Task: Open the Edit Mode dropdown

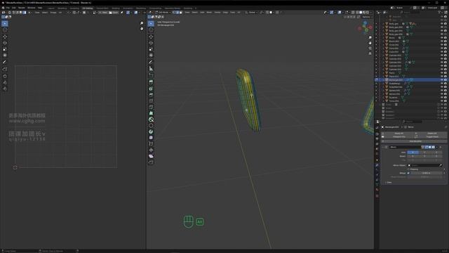Action: click(163, 13)
